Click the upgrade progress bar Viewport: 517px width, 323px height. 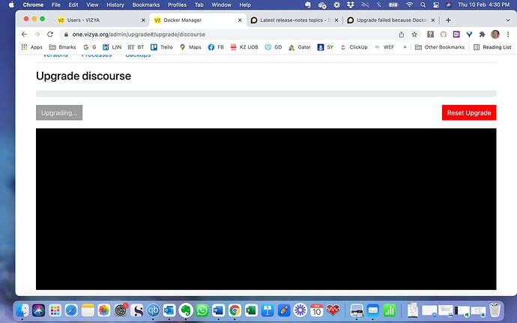point(266,94)
